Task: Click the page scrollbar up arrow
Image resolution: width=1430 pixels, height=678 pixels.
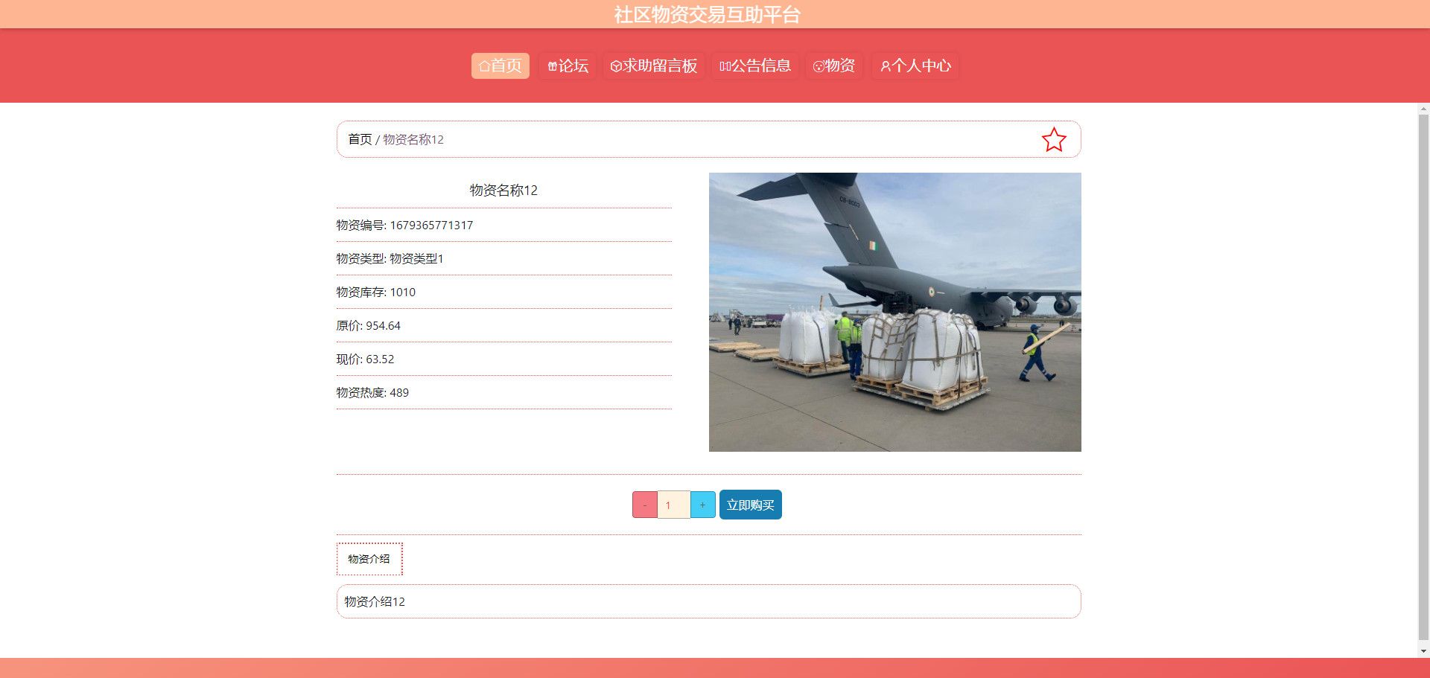Action: (x=1423, y=109)
